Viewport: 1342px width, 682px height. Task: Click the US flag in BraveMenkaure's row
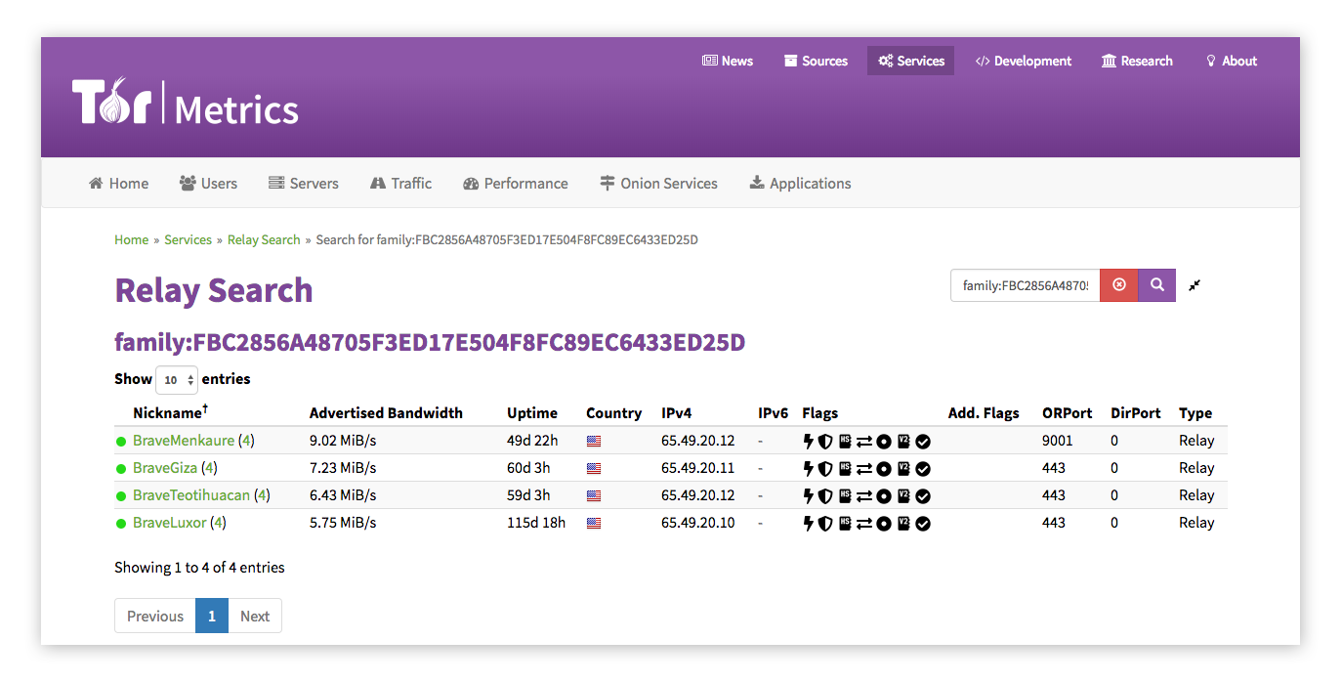click(594, 441)
